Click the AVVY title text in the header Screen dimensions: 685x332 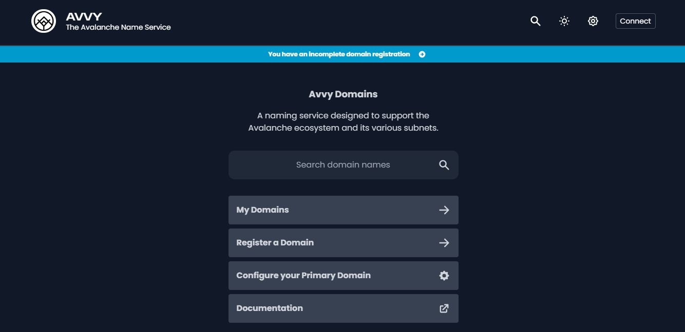pyautogui.click(x=84, y=17)
